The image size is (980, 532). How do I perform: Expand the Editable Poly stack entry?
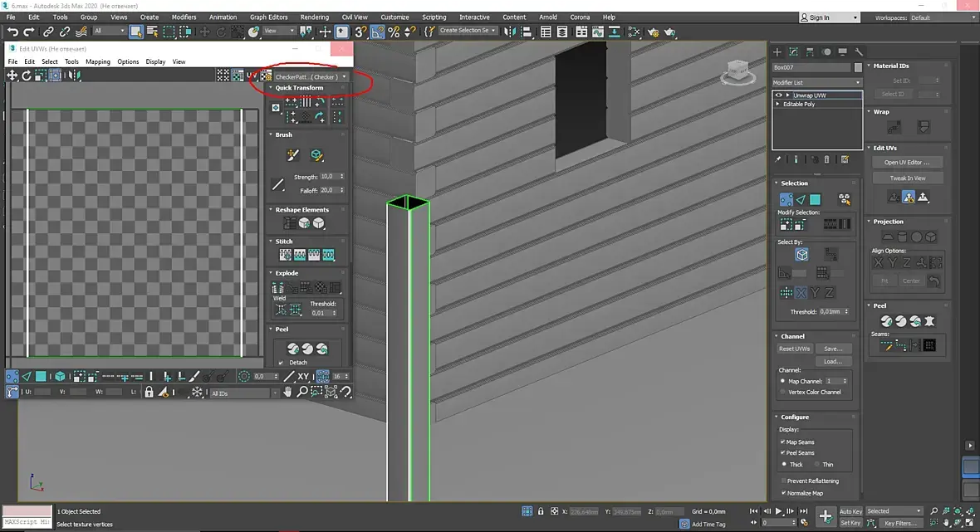coord(777,104)
